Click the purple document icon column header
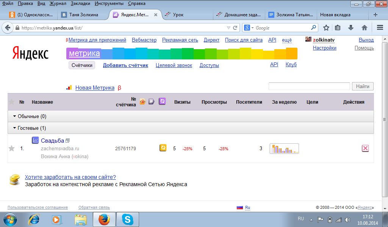Image resolution: width=388 pixels, height=227 pixels. tap(152, 101)
